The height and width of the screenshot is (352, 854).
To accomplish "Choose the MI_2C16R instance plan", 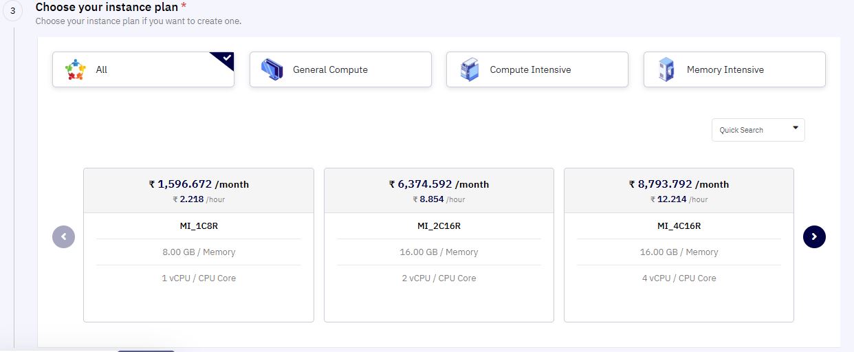I will click(439, 245).
